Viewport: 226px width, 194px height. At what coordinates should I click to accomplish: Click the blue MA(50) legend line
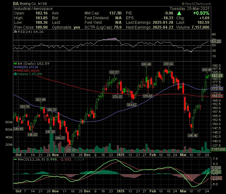tap(15, 67)
